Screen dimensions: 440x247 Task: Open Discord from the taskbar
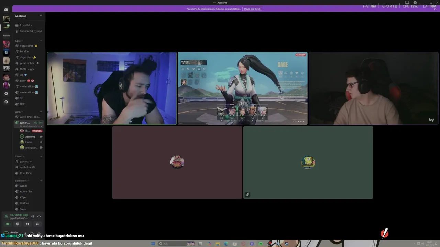[x=252, y=244]
